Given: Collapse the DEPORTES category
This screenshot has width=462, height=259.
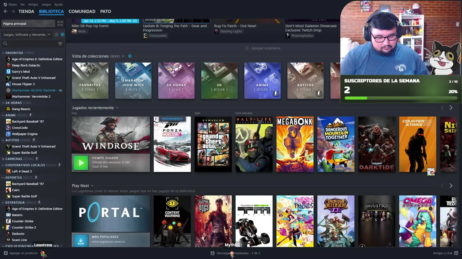Looking at the screenshot, I should 3,177.
